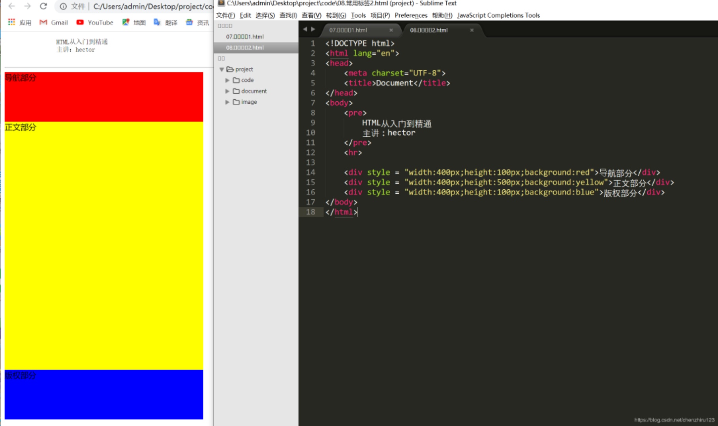Select 08 html file in open files list

(x=256, y=48)
